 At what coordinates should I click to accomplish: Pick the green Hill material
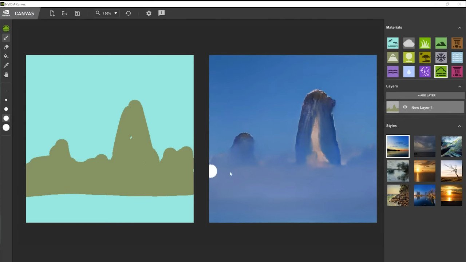pos(441,43)
